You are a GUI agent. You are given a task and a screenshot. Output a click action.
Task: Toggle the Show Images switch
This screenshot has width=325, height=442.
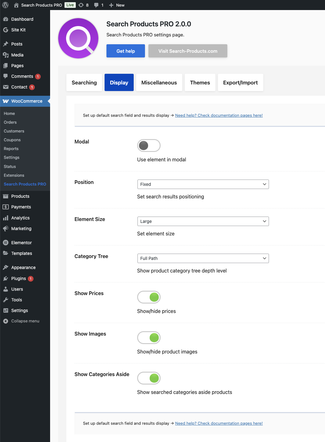coord(149,337)
